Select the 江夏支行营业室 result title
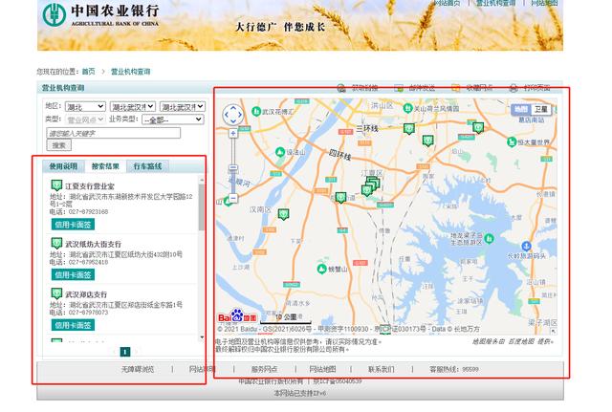 pos(90,186)
